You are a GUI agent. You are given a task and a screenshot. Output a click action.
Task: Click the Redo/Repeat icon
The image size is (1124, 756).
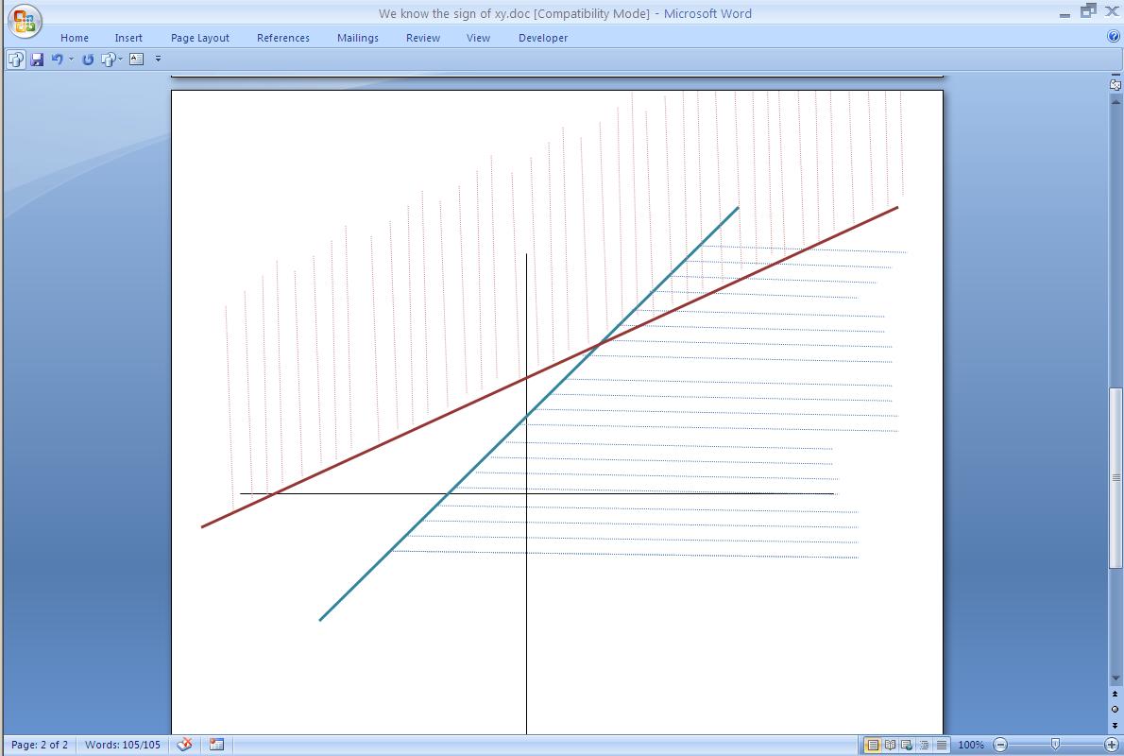click(88, 60)
